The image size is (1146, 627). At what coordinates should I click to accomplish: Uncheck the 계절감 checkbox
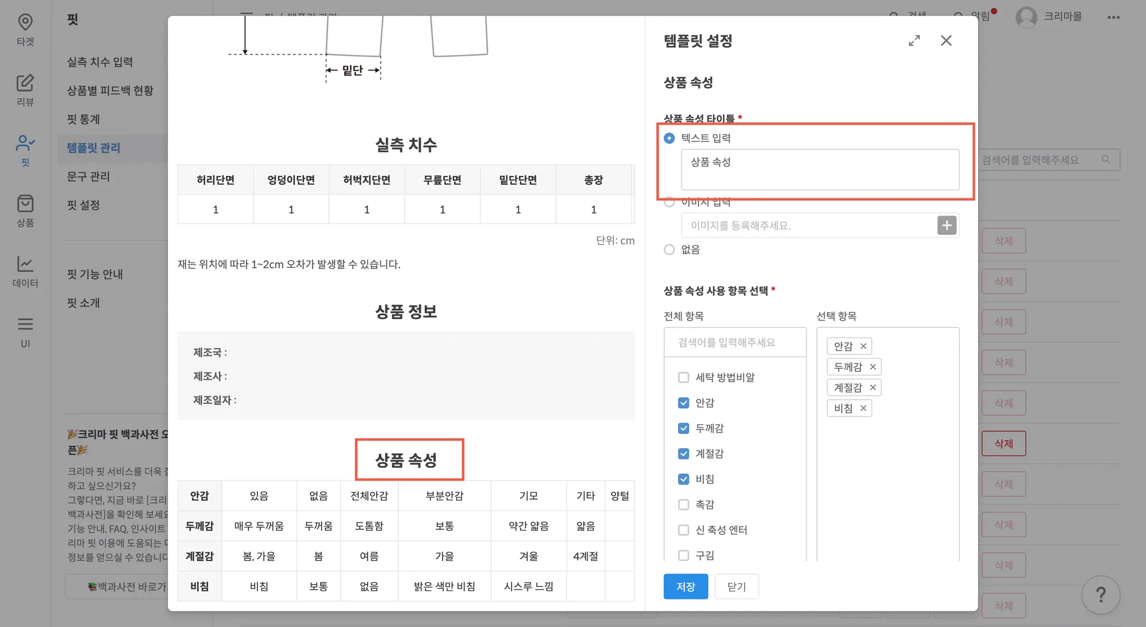click(x=683, y=454)
